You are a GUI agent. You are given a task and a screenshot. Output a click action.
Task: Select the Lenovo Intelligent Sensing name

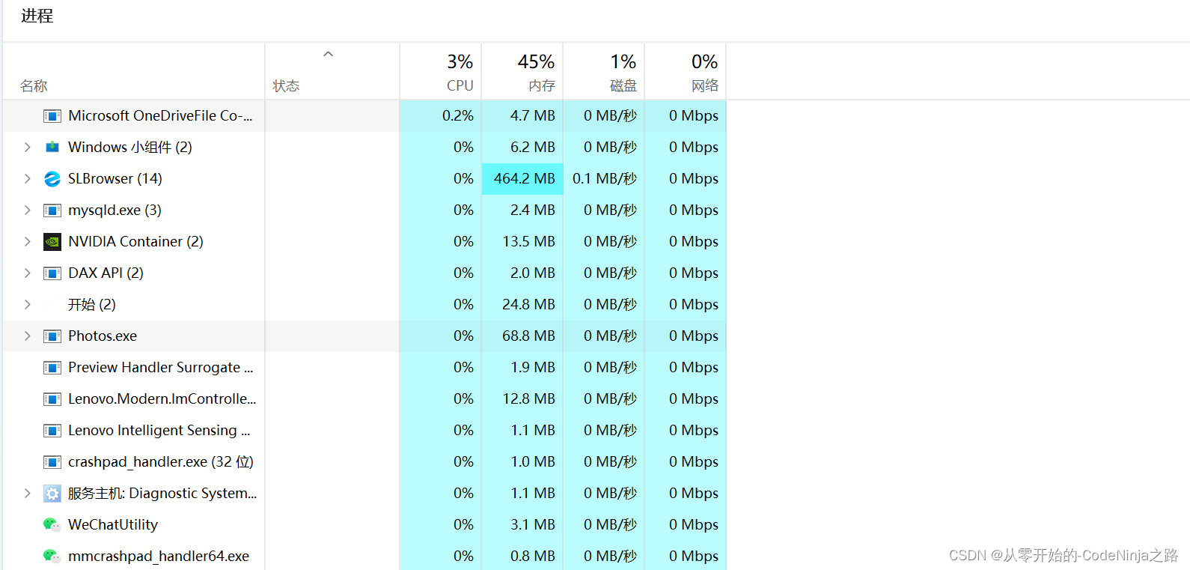tap(159, 431)
